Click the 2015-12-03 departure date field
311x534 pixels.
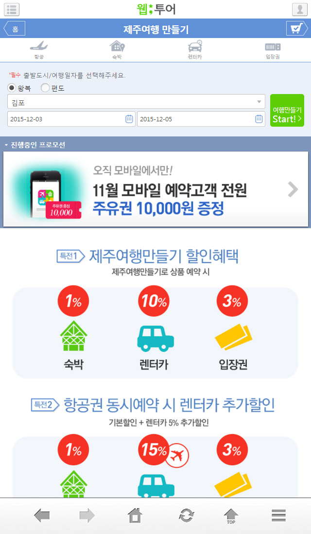click(x=71, y=119)
